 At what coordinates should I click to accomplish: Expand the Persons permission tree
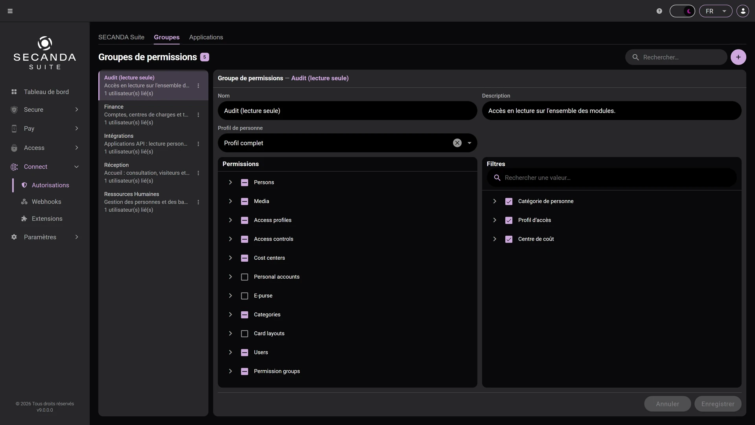(x=230, y=183)
